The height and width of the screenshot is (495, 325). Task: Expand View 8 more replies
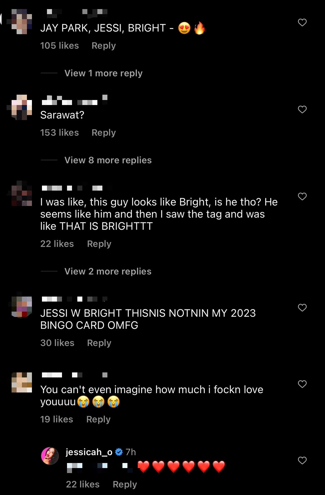[108, 160]
